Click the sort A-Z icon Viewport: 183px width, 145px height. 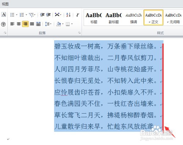coord(68,15)
